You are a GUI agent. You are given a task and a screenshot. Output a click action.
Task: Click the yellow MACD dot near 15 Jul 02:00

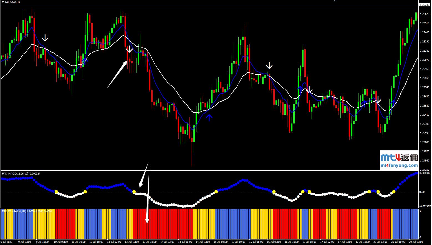[x=216, y=192]
